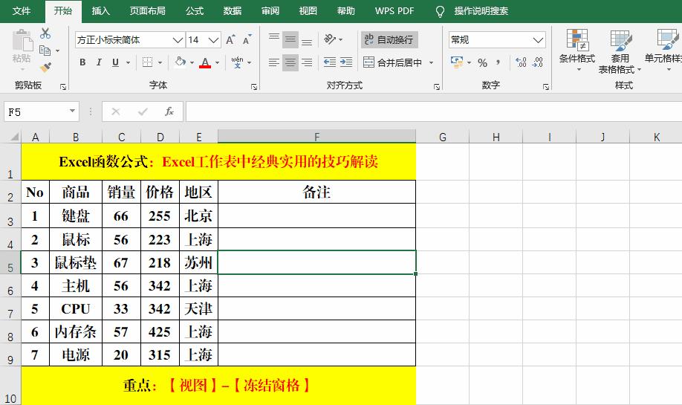Image resolution: width=682 pixels, height=405 pixels.
Task: Open 套用表格格式 table styles
Action: point(620,51)
